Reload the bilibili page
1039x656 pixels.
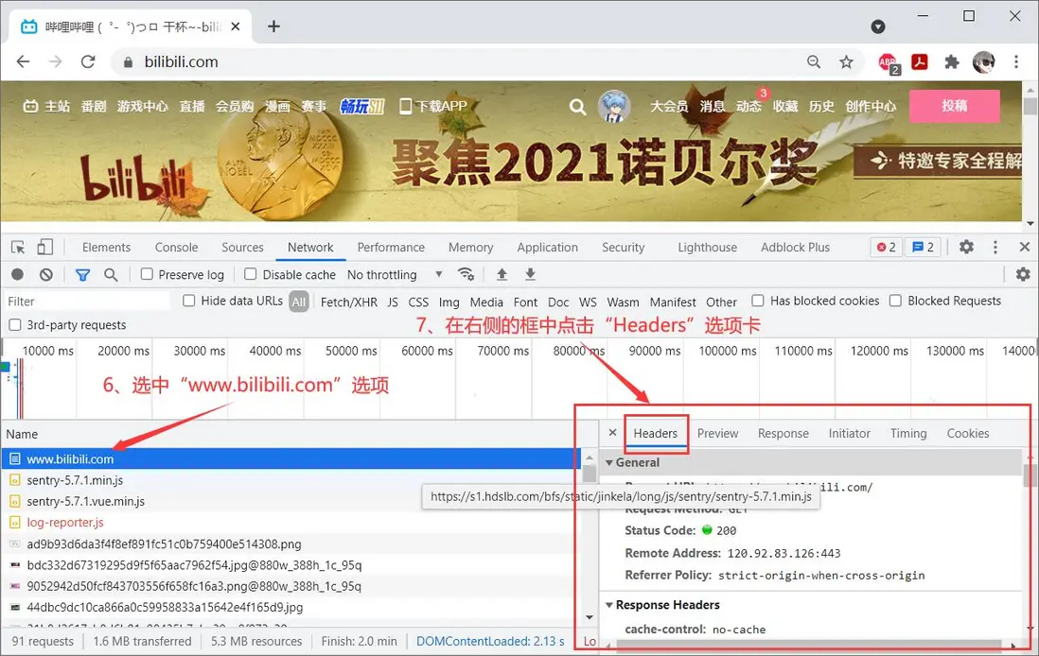(87, 61)
